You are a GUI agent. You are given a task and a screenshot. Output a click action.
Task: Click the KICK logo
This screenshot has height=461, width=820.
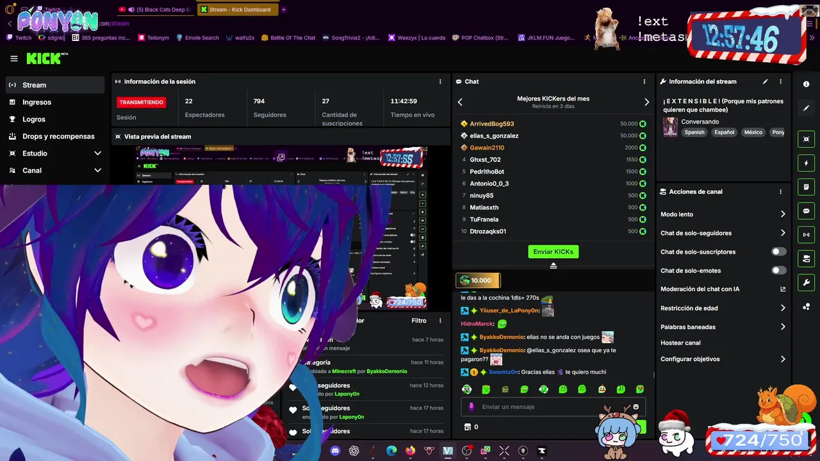[x=47, y=58]
